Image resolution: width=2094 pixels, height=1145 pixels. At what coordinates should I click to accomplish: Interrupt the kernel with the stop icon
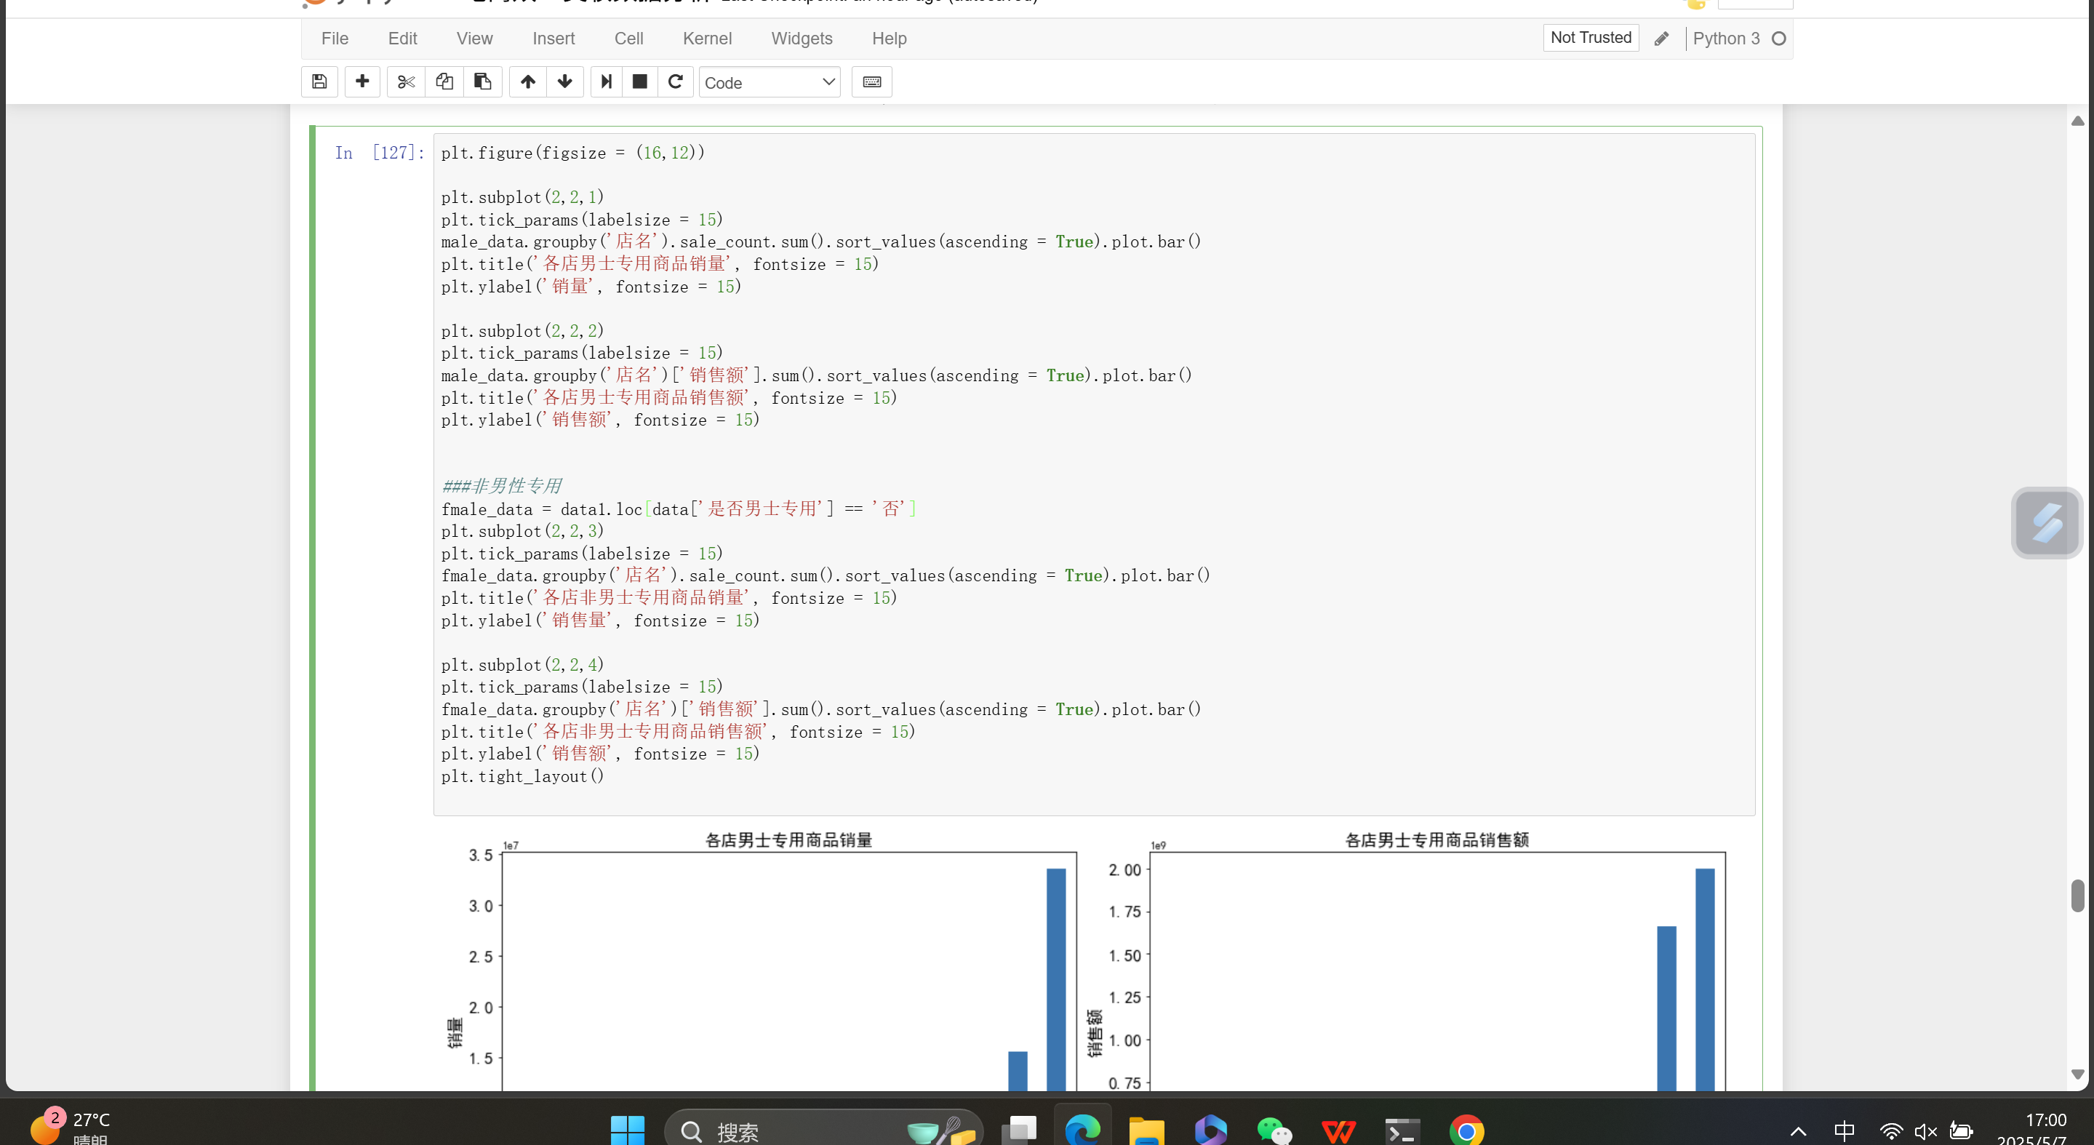pyautogui.click(x=640, y=82)
